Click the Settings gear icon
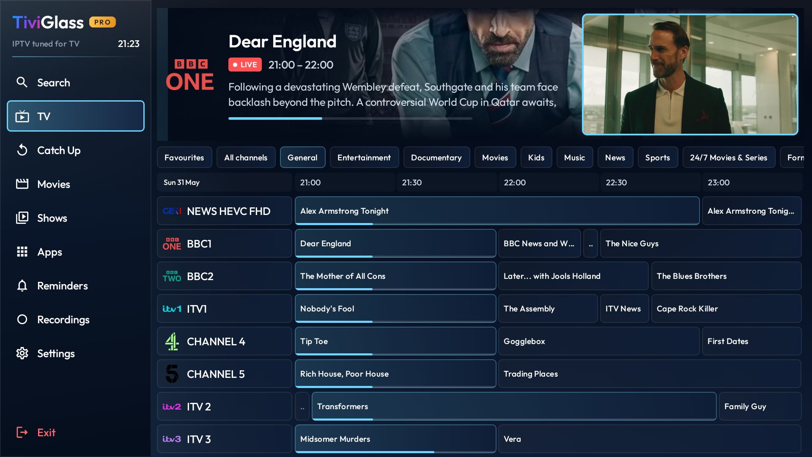The image size is (812, 457). coord(22,353)
